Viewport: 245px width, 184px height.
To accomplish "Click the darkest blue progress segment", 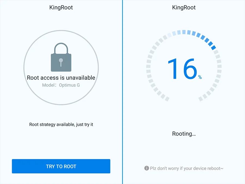I will 213,47.
